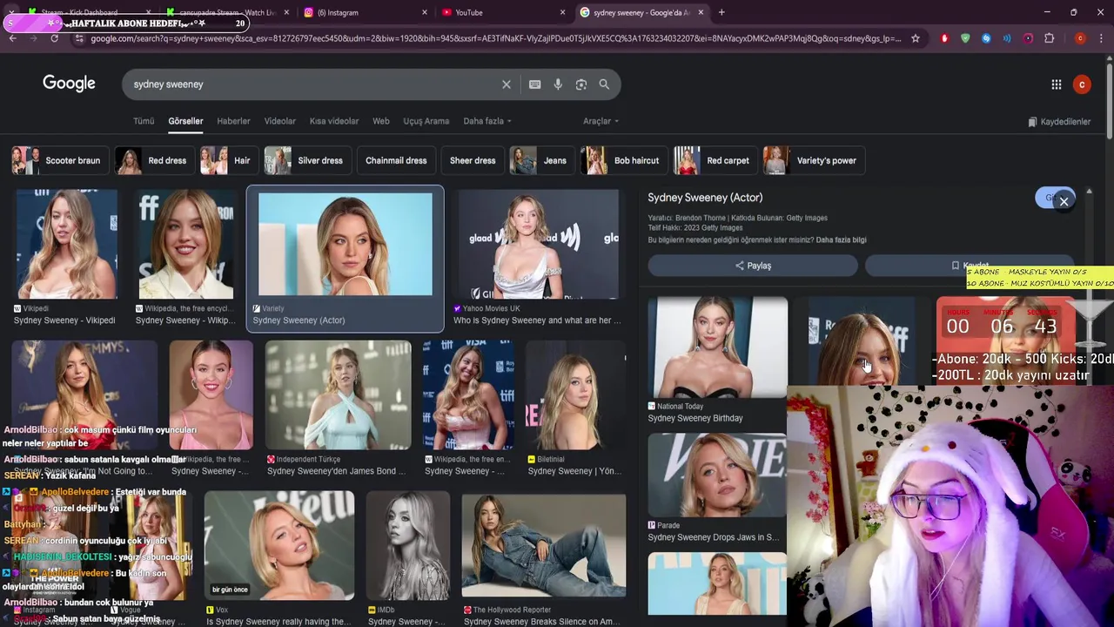
Task: Open Google Lens image search icon
Action: pyautogui.click(x=580, y=84)
